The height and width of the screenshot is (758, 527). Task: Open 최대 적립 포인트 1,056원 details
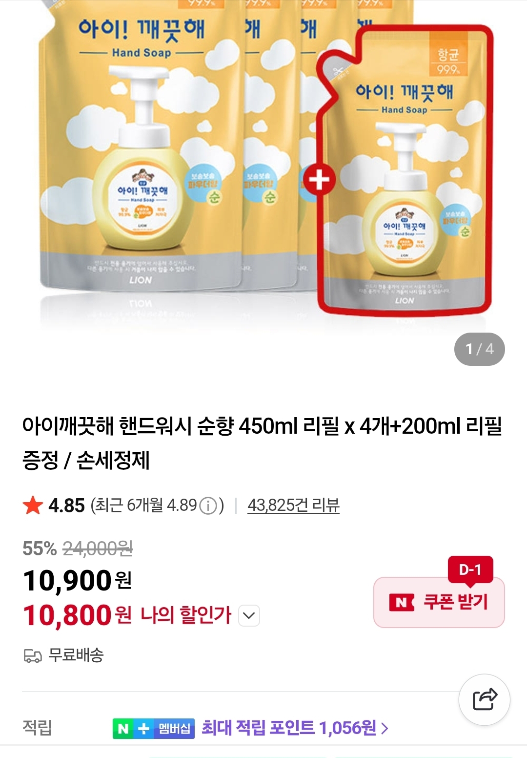pos(289,728)
